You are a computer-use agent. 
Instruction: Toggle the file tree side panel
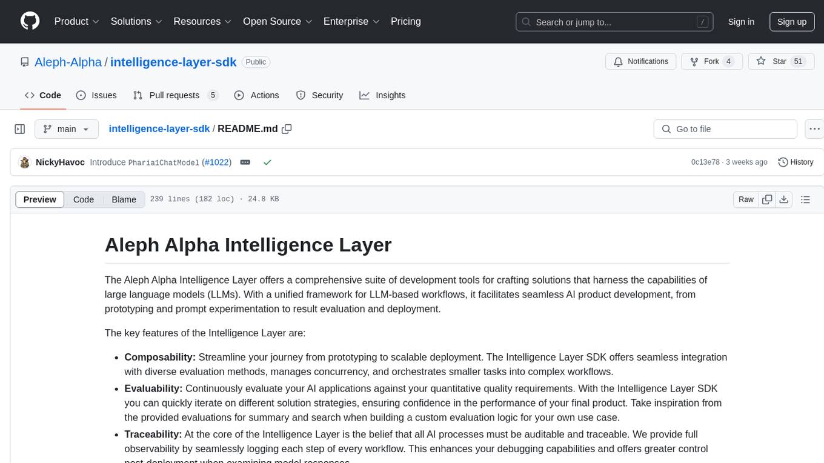pyautogui.click(x=20, y=129)
